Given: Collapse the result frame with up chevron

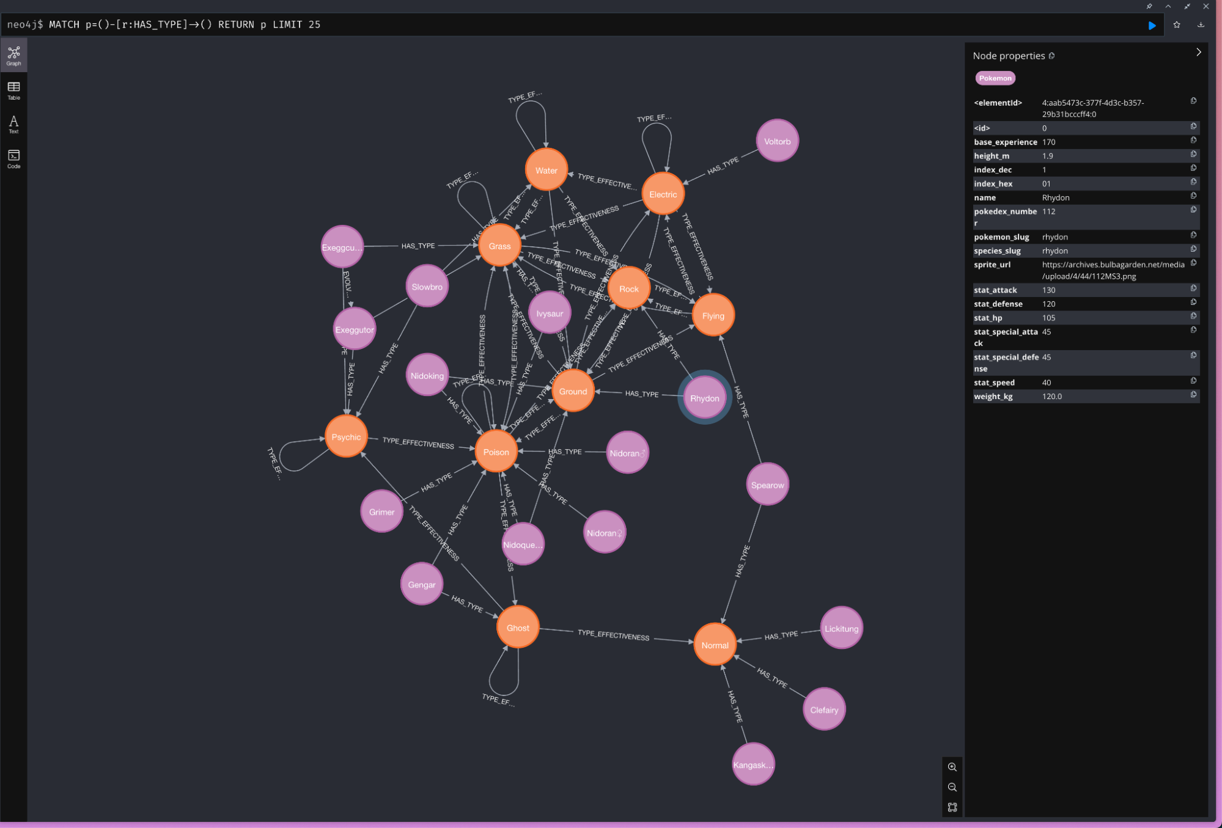Looking at the screenshot, I should coord(1168,6).
